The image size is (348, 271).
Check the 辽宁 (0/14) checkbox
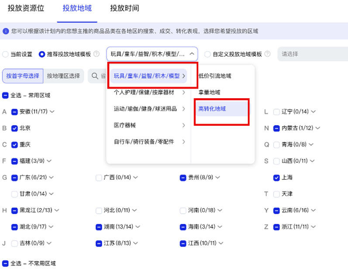tap(276, 112)
